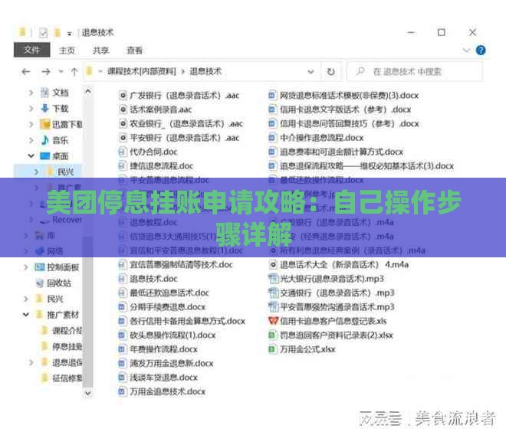
Task: Select file 网贷退息标准话术模板(非保费)(3).docx
Action: coord(343,96)
